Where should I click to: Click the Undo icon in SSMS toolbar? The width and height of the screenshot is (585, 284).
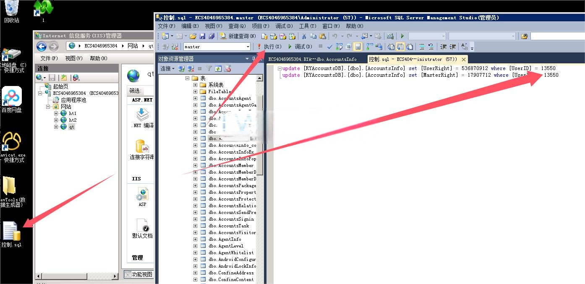334,36
